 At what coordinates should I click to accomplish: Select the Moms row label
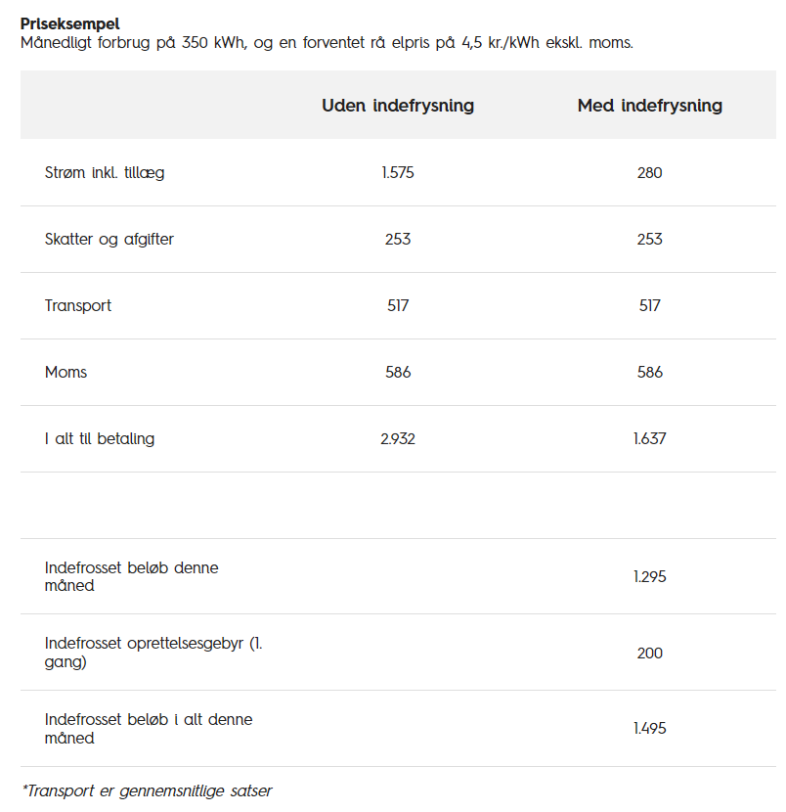pos(65,373)
